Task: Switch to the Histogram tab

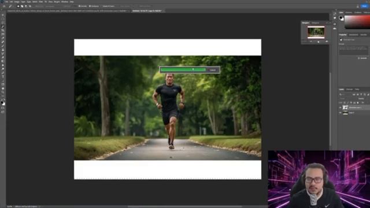Action: 315,23
